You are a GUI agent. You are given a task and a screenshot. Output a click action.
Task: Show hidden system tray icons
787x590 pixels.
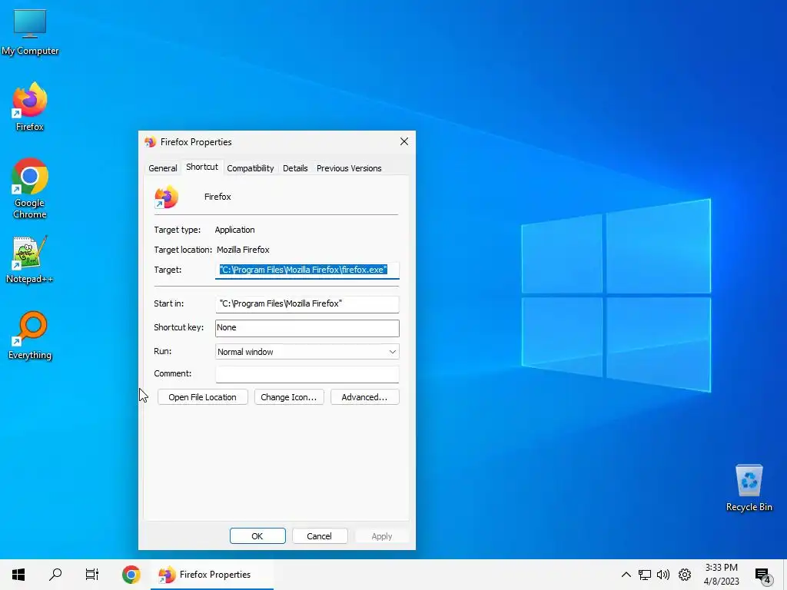(x=626, y=575)
